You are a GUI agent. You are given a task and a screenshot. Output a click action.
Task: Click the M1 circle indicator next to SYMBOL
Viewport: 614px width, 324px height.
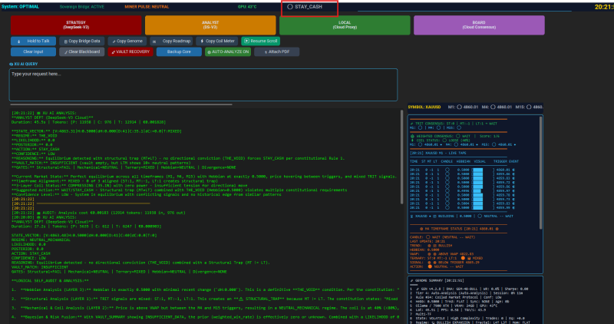tap(459, 107)
